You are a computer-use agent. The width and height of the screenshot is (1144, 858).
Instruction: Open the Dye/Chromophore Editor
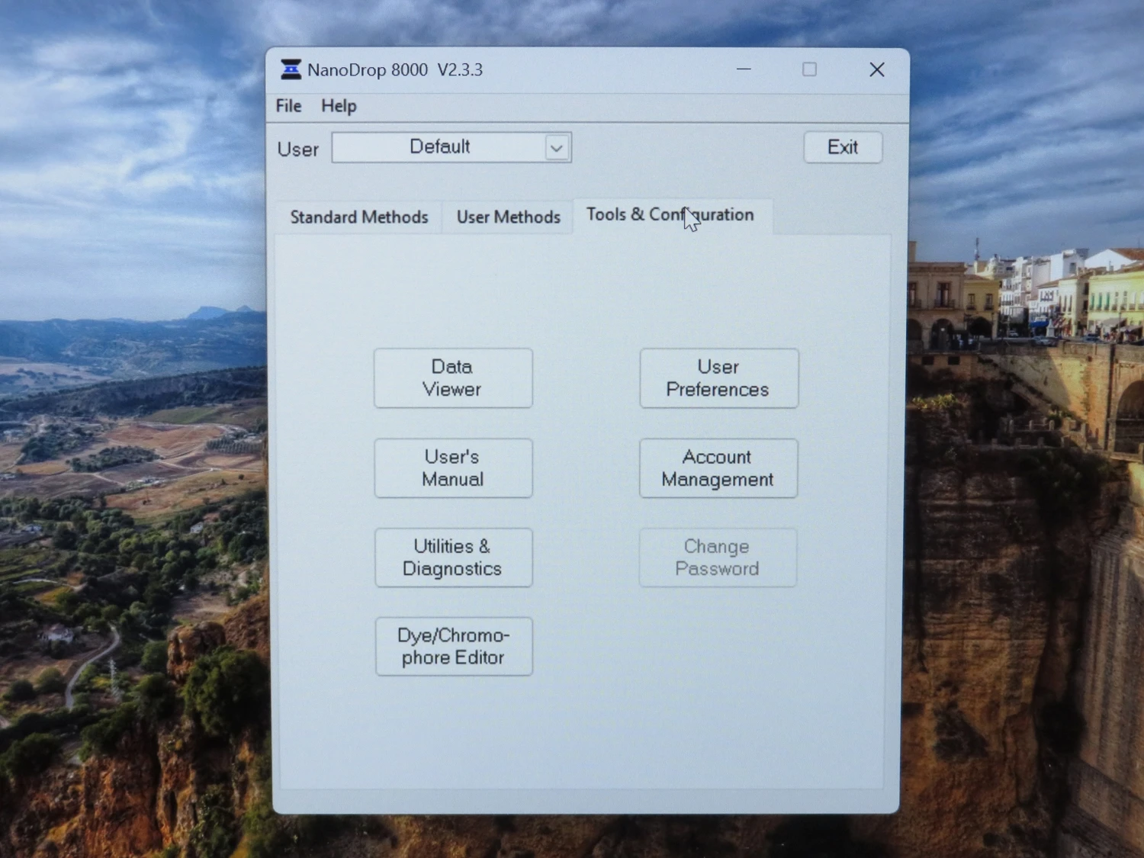click(454, 647)
